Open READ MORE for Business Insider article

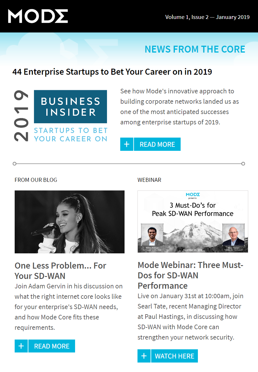click(x=157, y=144)
